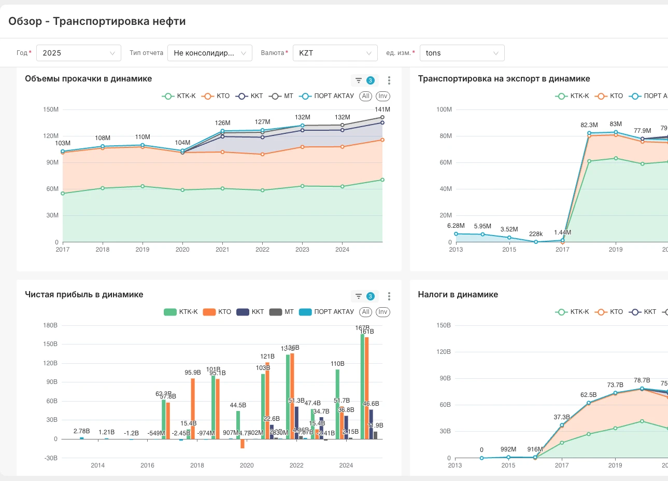Toggle ККТ bars in Чистая прибыль legend
668x481 pixels.
(250, 312)
